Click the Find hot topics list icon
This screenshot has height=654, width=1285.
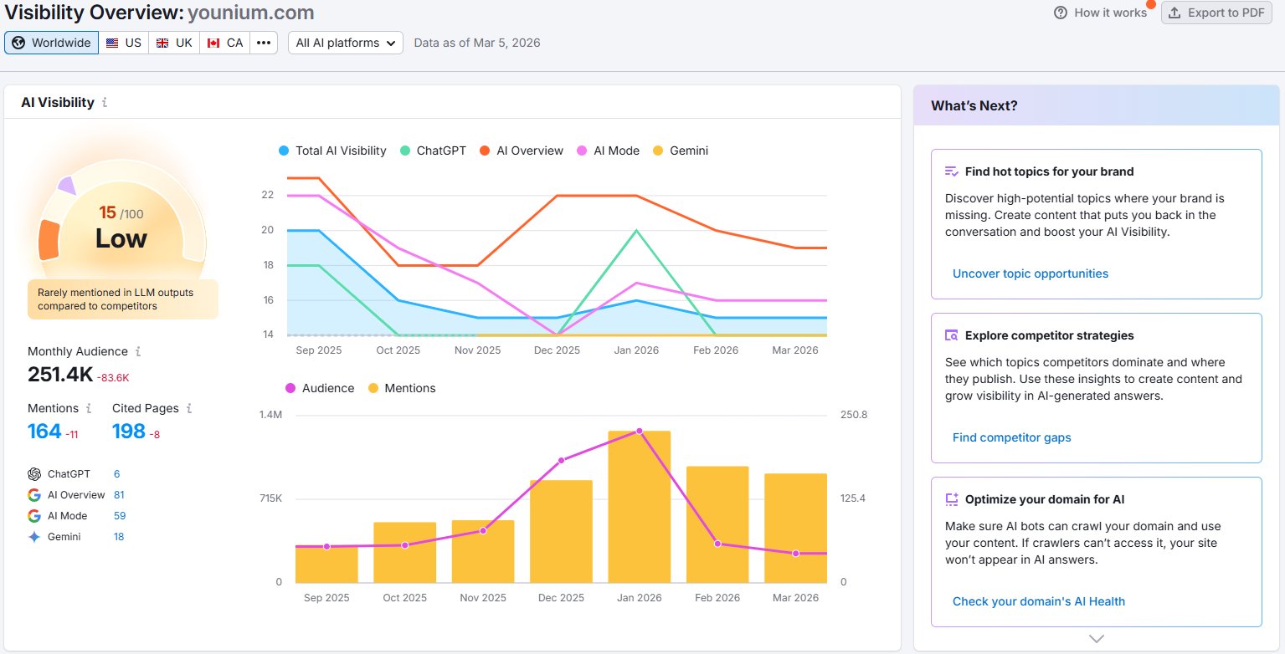tap(952, 171)
